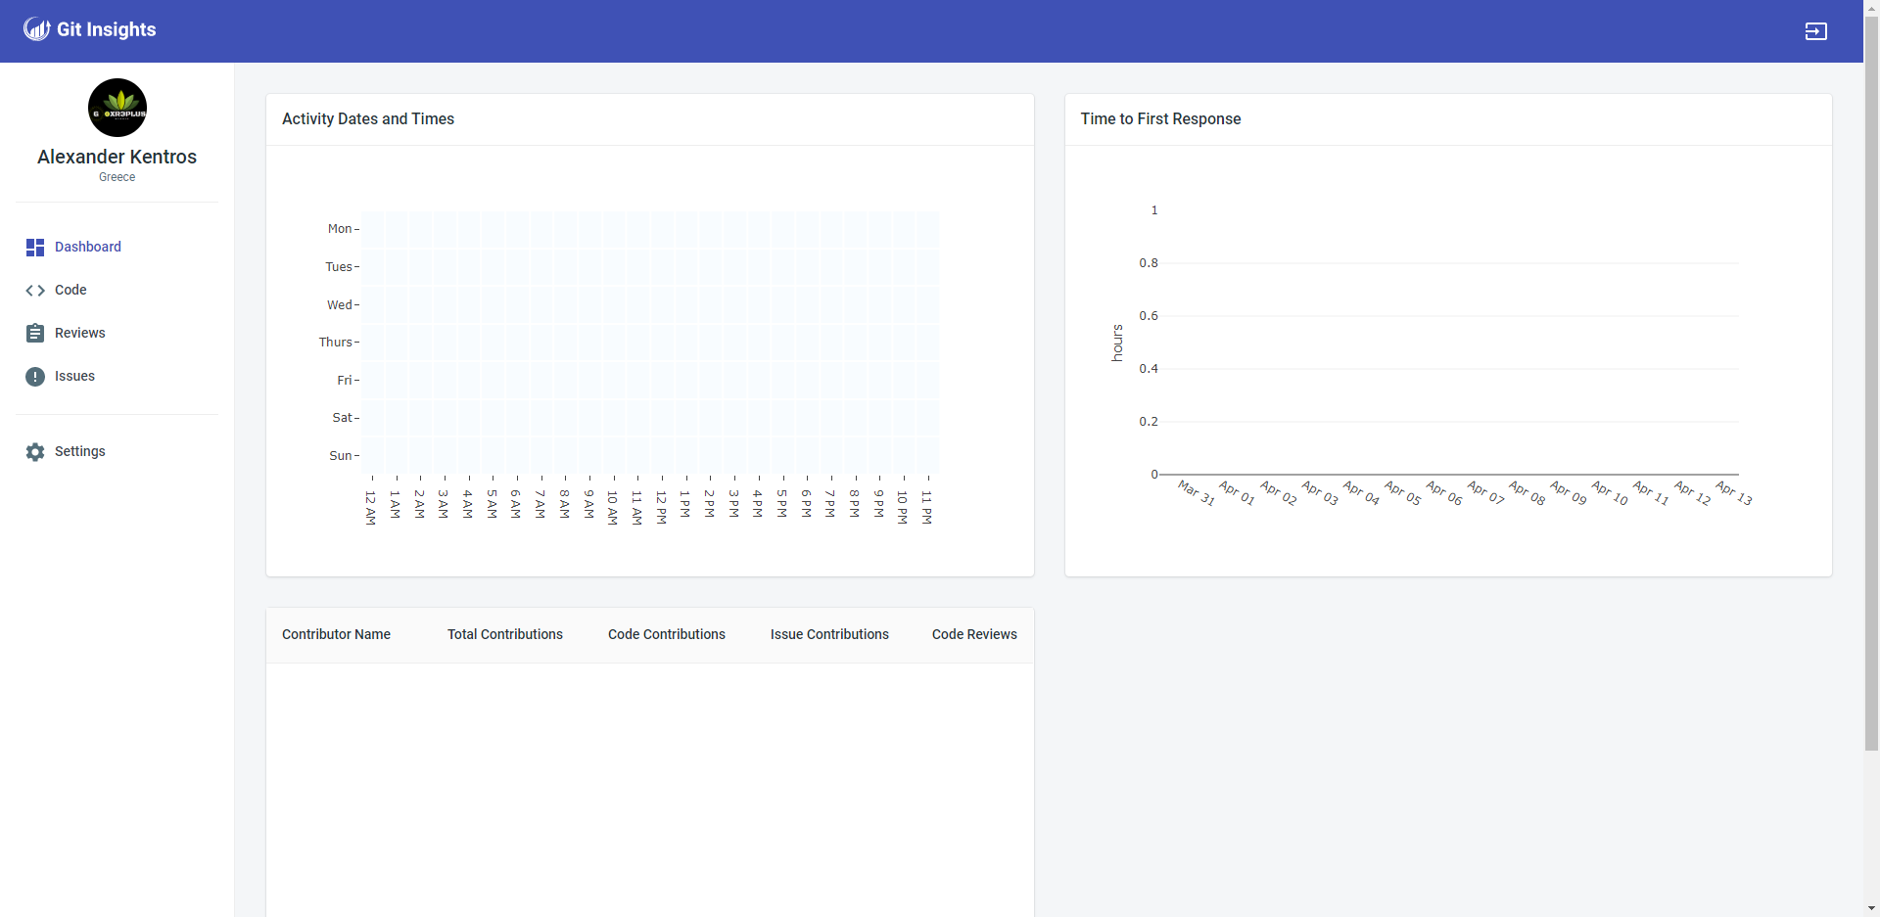Click the Mar 31 date label

[x=1197, y=493]
